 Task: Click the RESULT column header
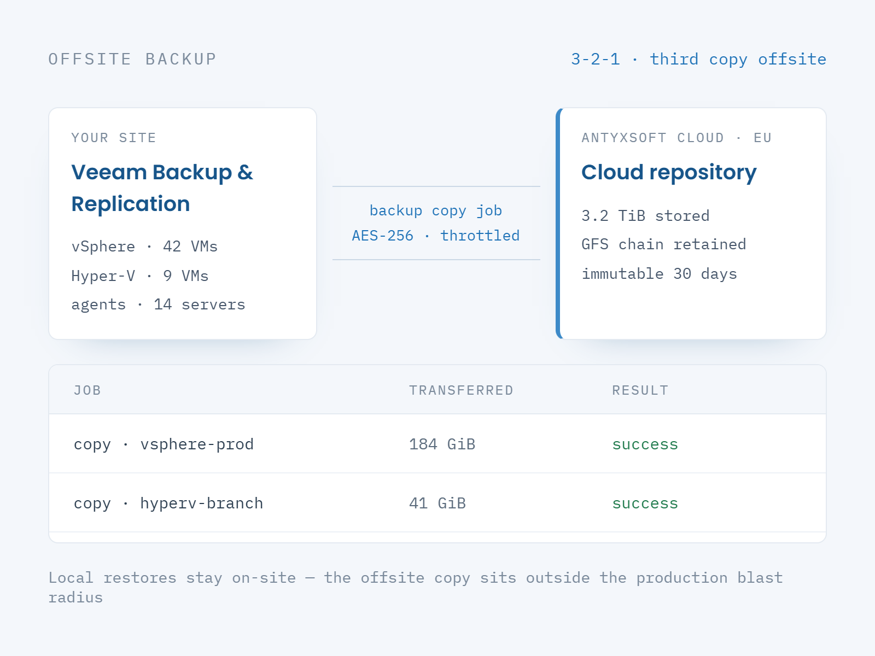(x=640, y=390)
